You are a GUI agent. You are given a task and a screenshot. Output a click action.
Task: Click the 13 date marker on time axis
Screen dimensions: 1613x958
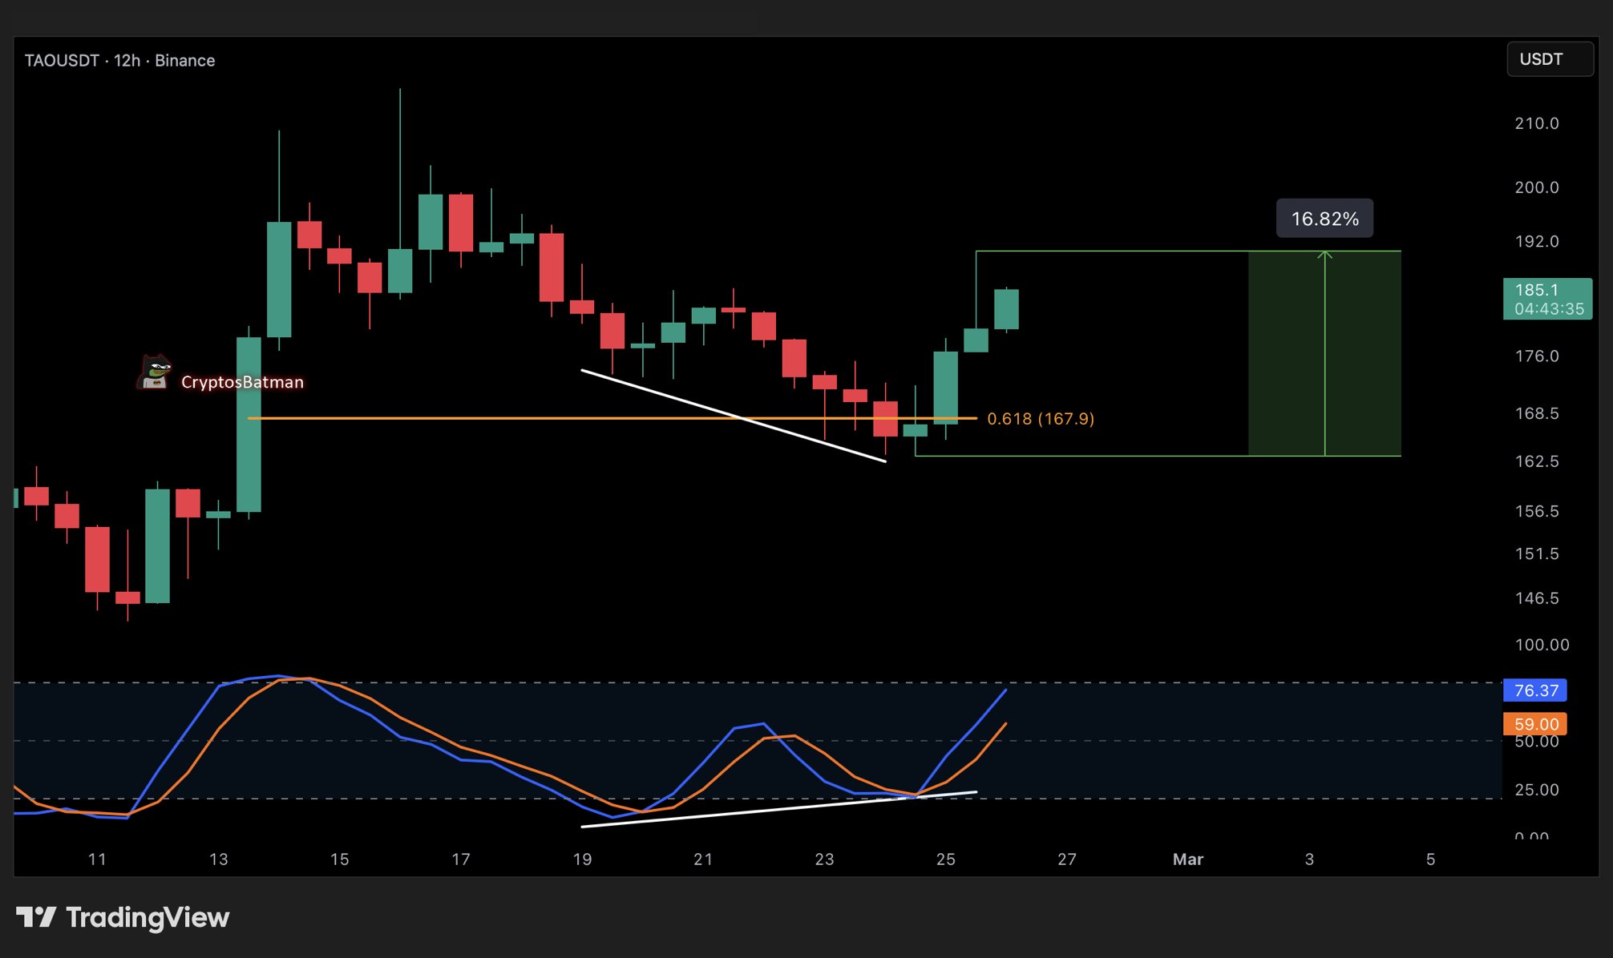point(218,859)
